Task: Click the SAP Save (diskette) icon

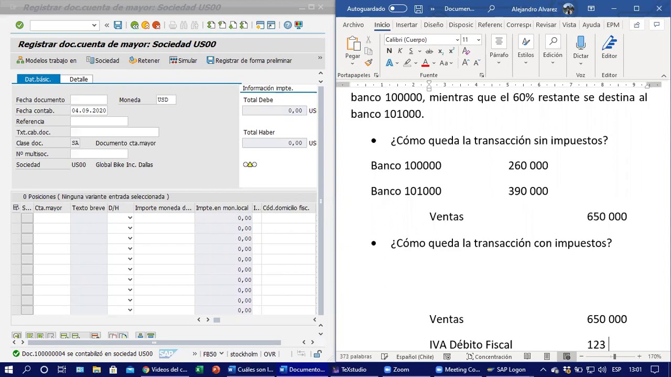Action: [118, 25]
